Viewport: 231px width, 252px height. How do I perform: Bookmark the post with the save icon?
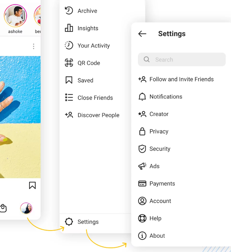click(x=32, y=185)
